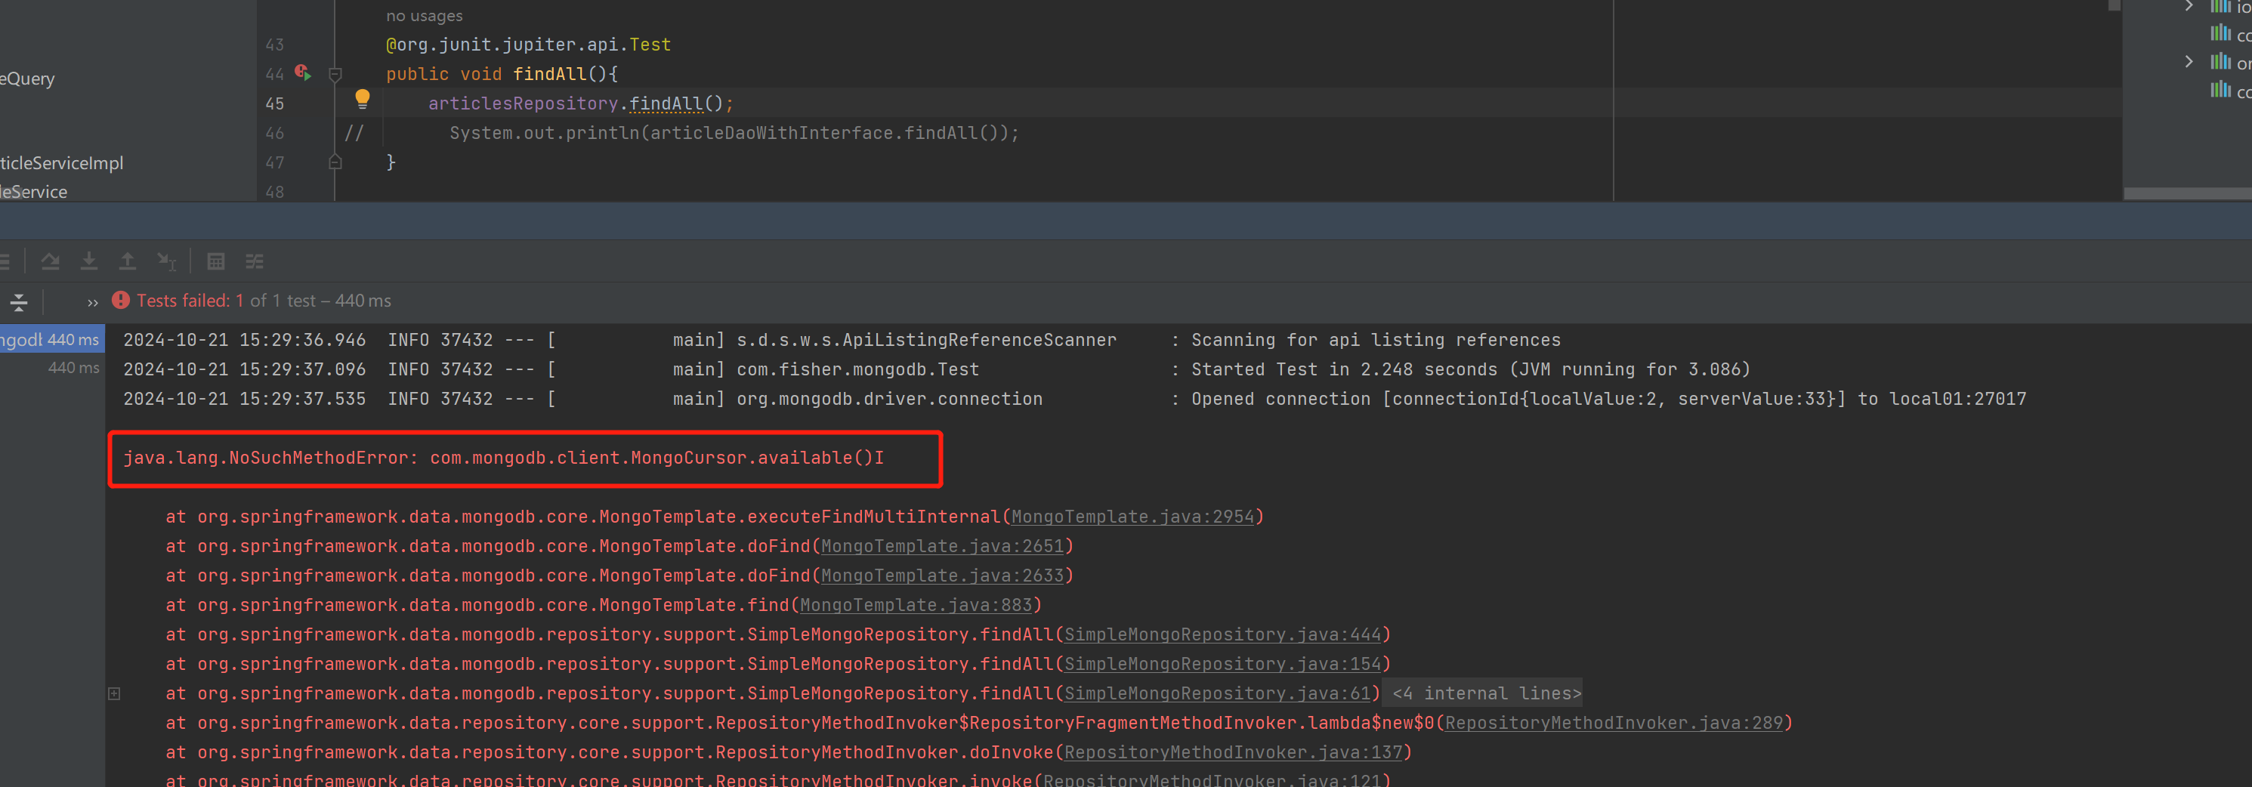Click the library icon beside 'io' entry
Viewport: 2252px width, 787px height.
(x=2220, y=6)
